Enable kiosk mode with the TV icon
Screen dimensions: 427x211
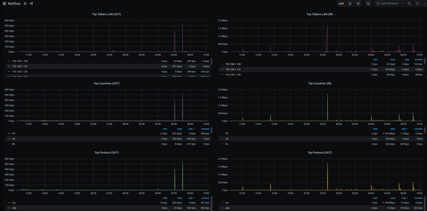368,3
